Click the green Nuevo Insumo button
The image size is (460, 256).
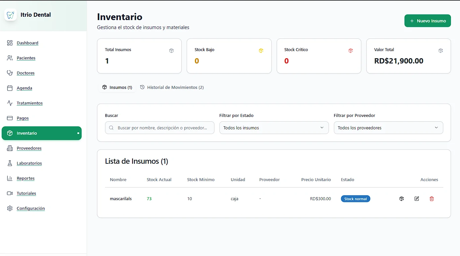tap(428, 21)
